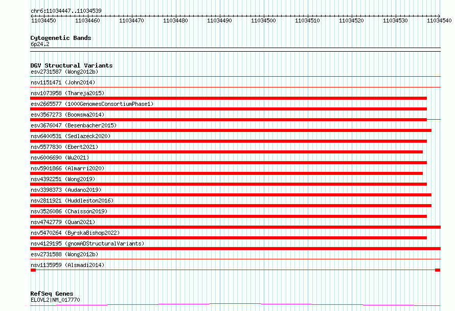Click ruler position 11034460

(87, 20)
